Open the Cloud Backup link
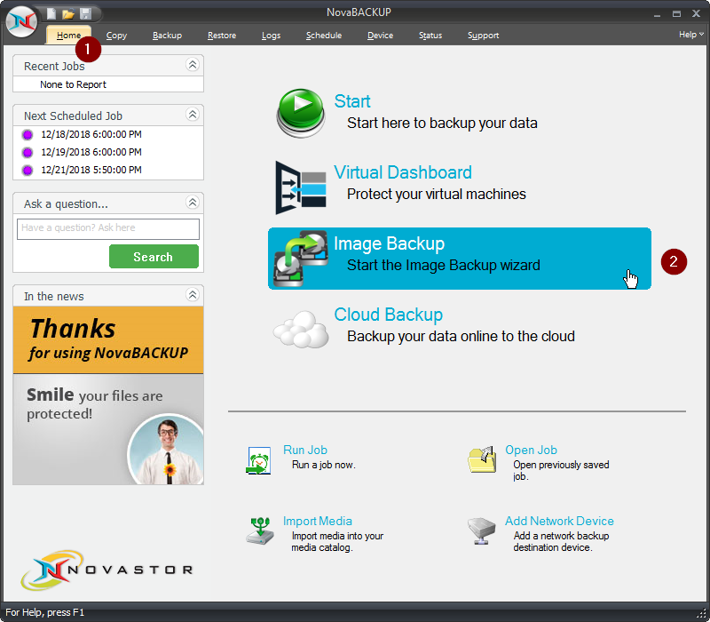Viewport: 710px width, 622px height. 389,315
